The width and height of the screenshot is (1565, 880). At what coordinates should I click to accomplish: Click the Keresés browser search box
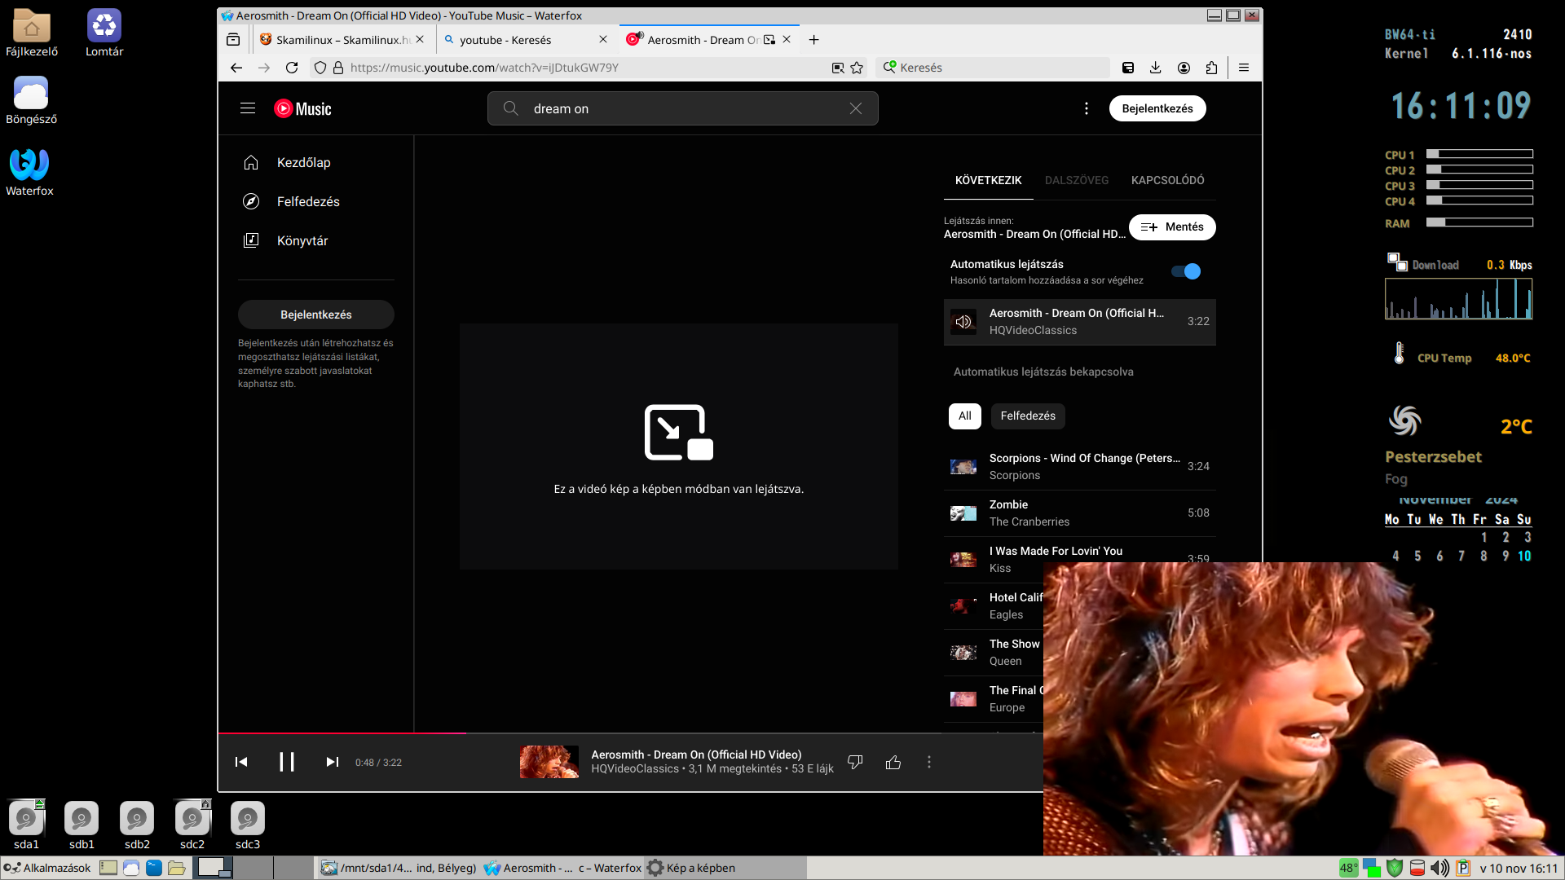[993, 68]
